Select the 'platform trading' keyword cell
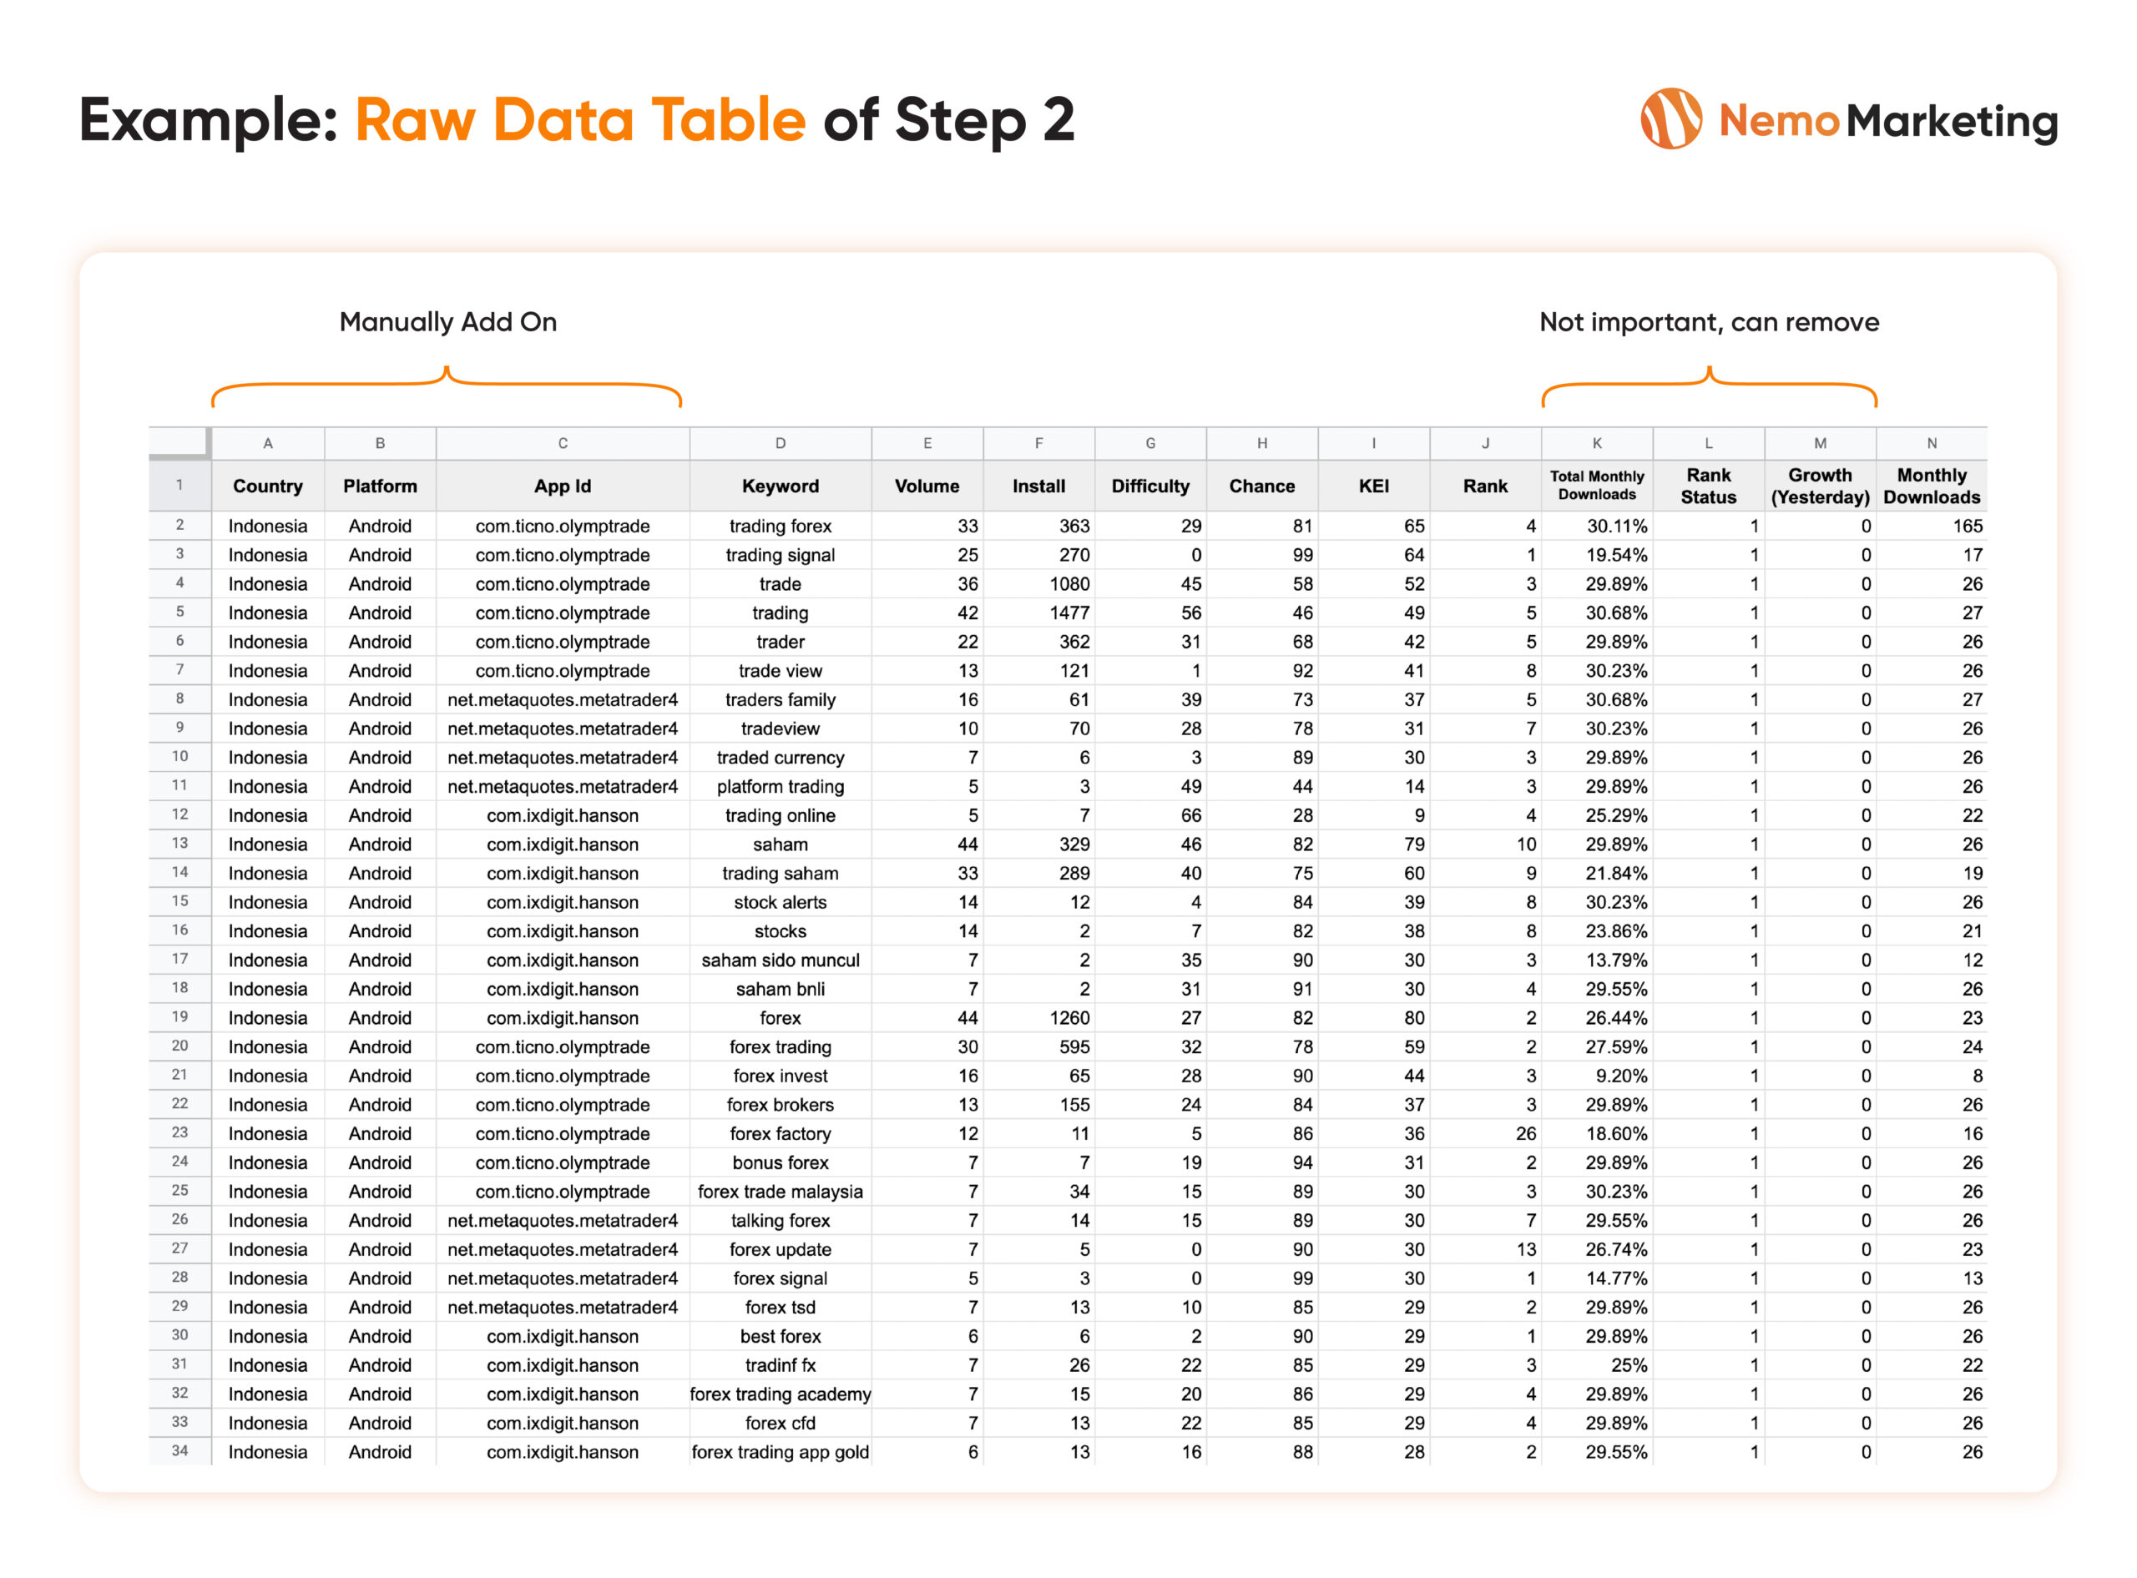The image size is (2137, 1578). click(x=781, y=785)
